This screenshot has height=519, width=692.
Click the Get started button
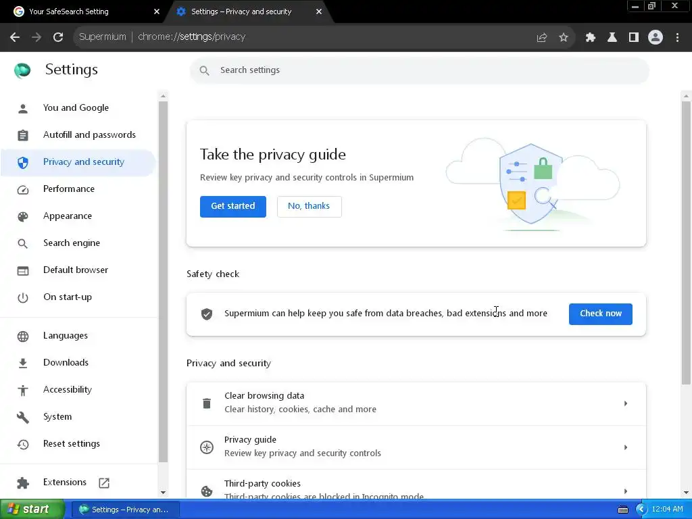pos(233,206)
